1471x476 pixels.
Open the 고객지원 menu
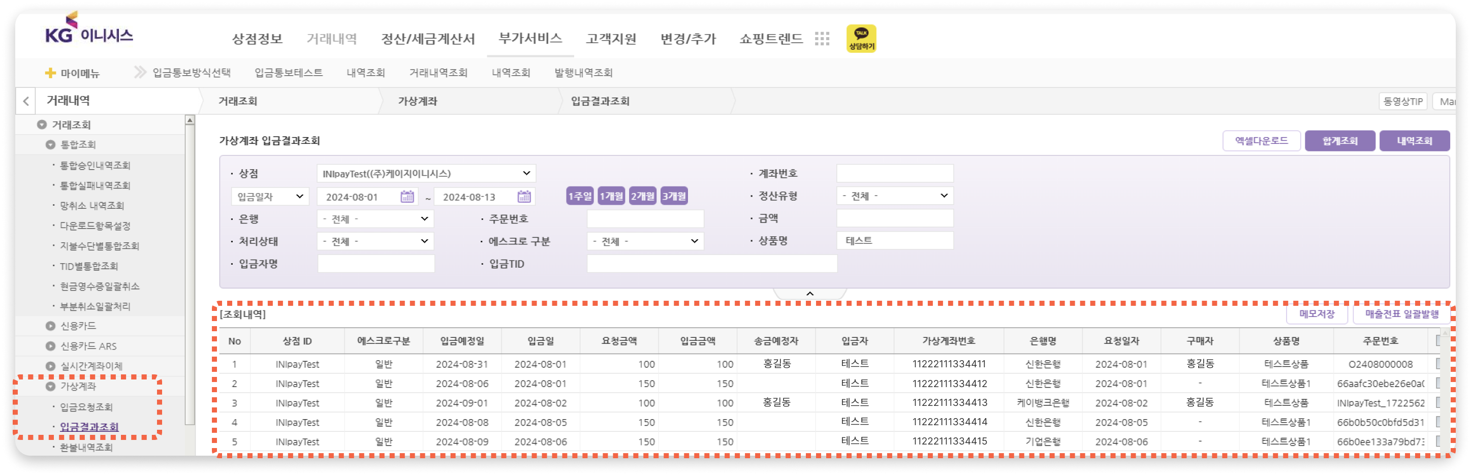point(611,39)
